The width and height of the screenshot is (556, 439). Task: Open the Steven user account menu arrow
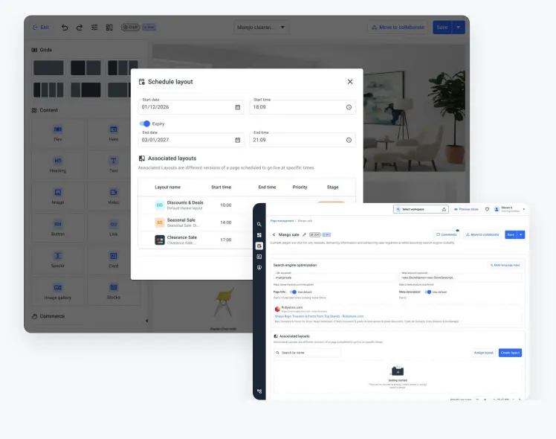tap(524, 209)
